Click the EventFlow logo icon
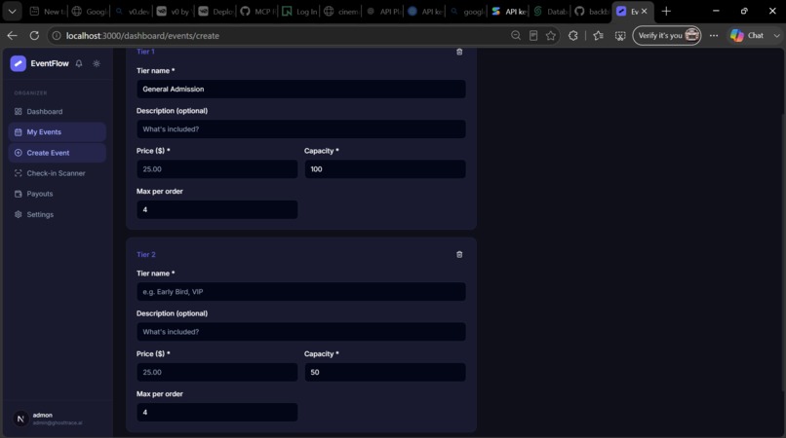This screenshot has width=786, height=438. pyautogui.click(x=19, y=63)
